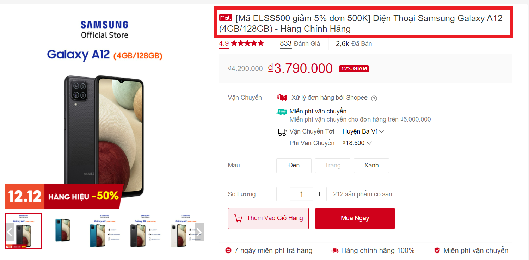Add product with Thêm Vào Giỏ Hàng
This screenshot has width=529, height=260.
pyautogui.click(x=268, y=218)
